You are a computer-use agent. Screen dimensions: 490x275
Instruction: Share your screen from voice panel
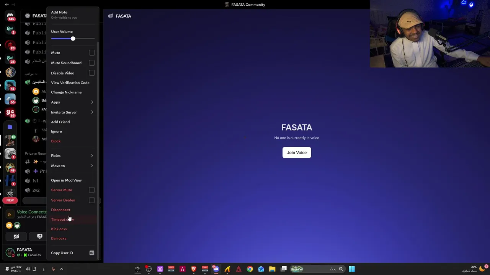[x=39, y=237]
